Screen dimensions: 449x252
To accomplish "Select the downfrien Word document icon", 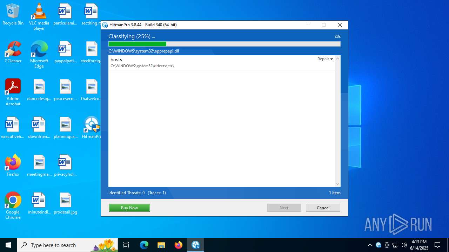I will tap(39, 128).
